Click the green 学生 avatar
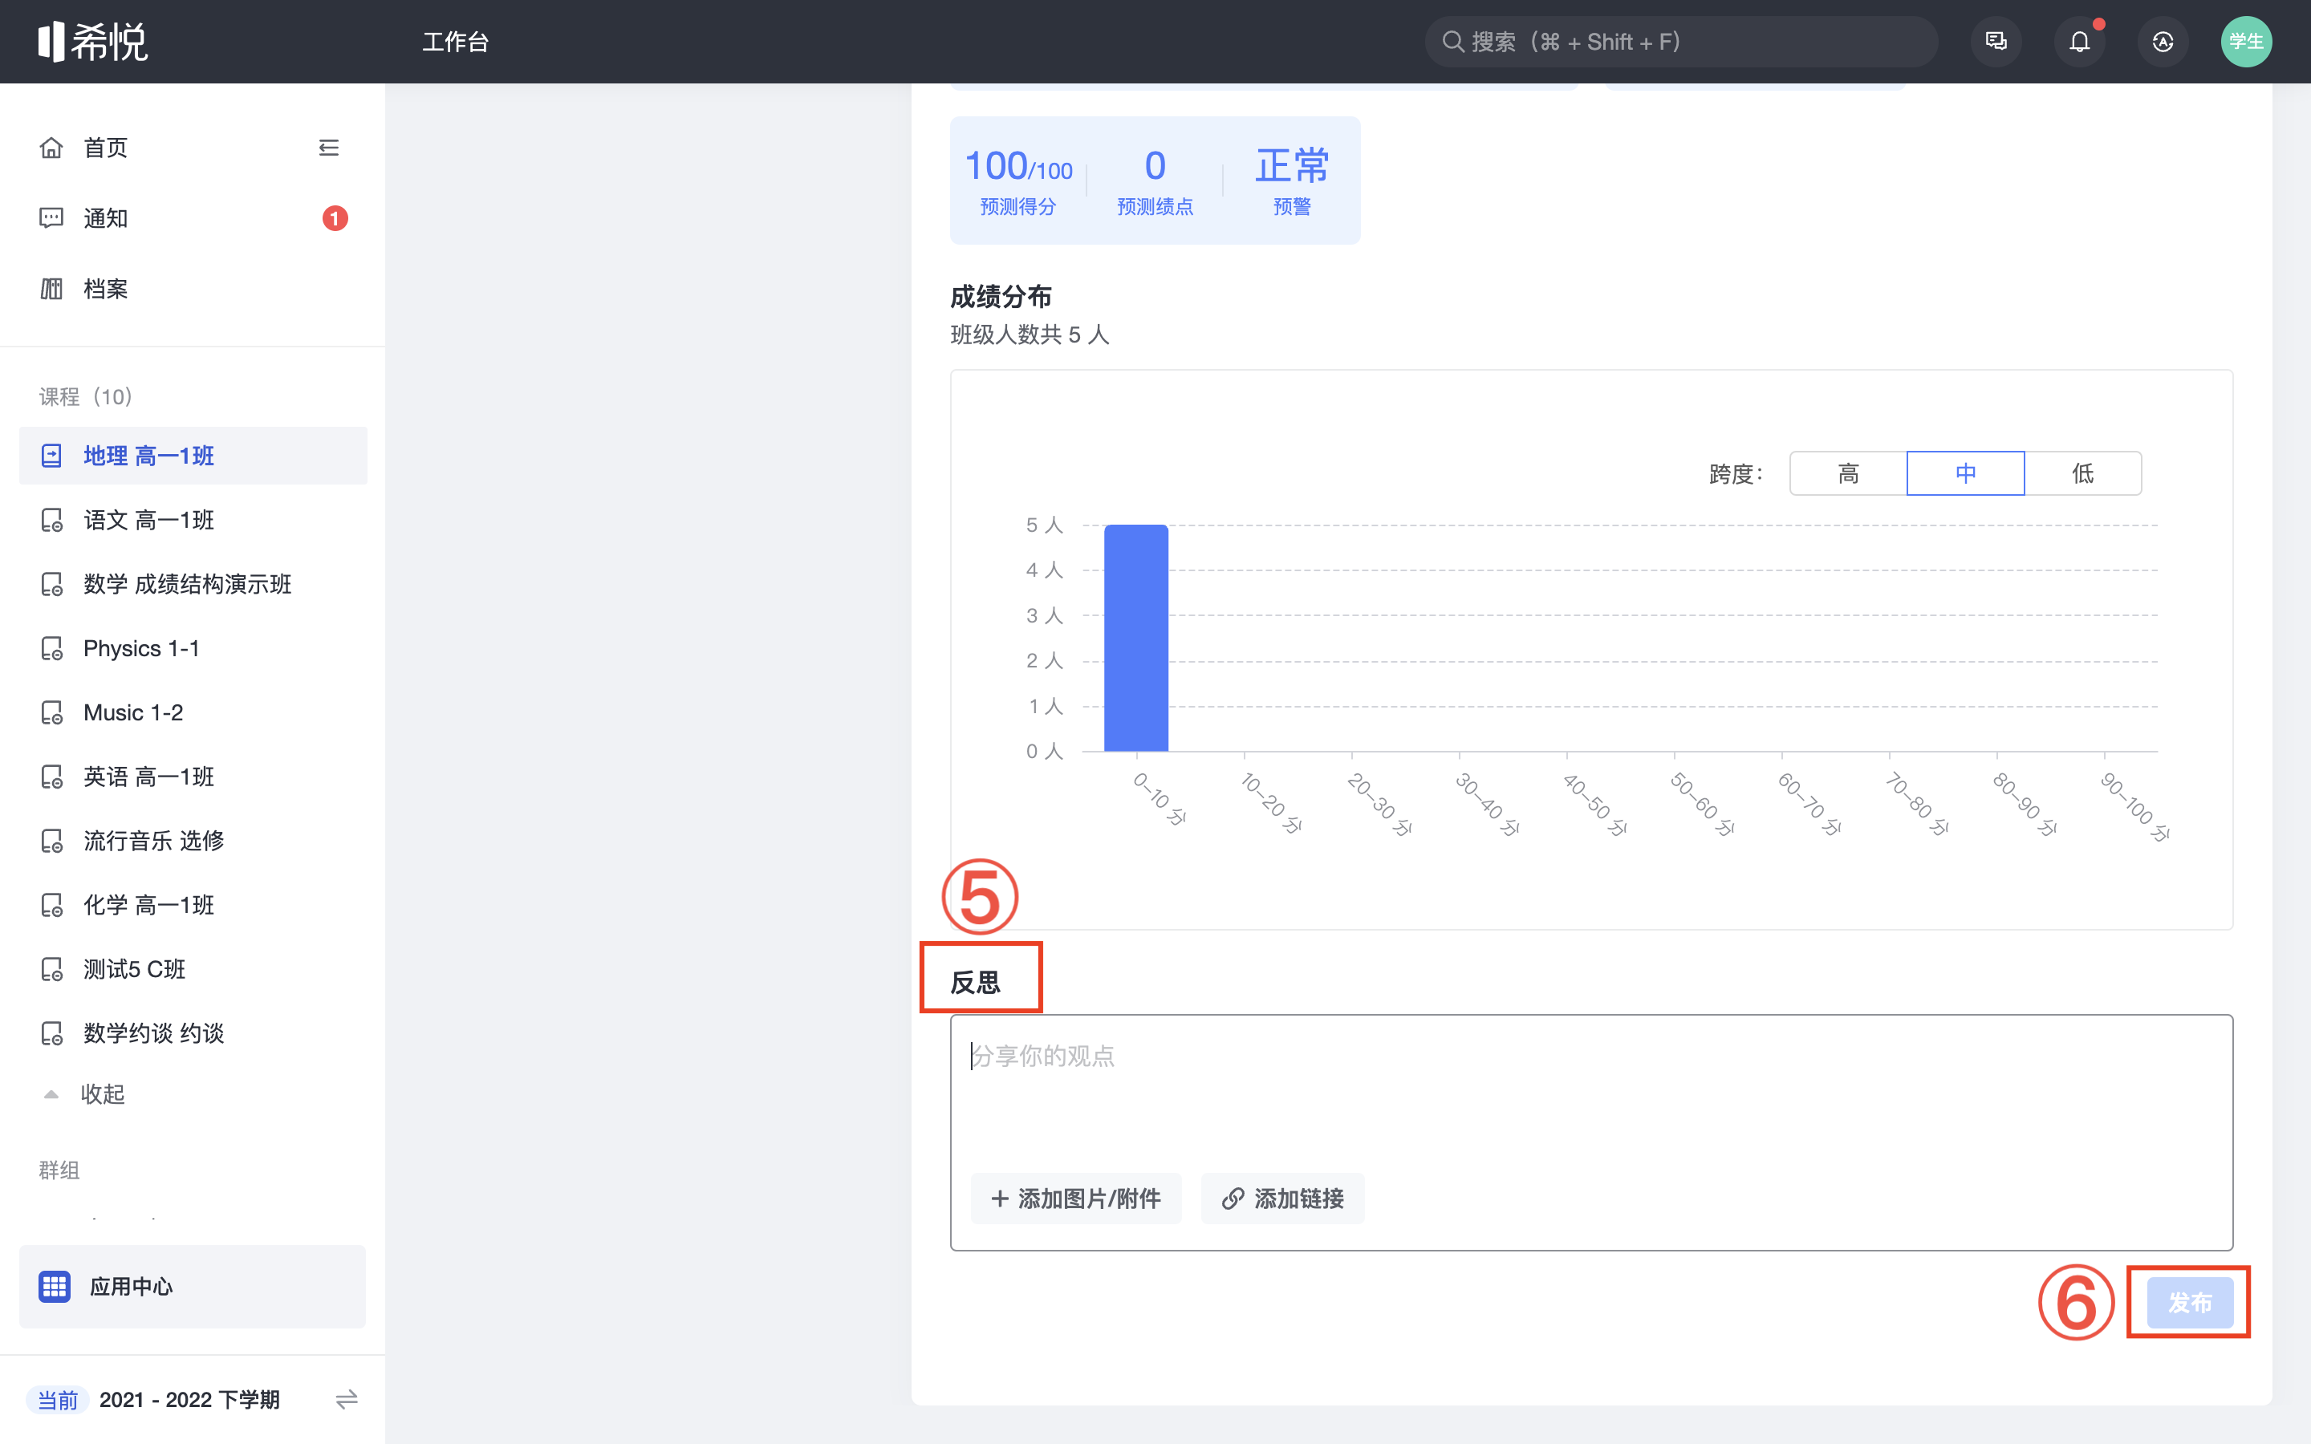The height and width of the screenshot is (1444, 2311). [2245, 42]
